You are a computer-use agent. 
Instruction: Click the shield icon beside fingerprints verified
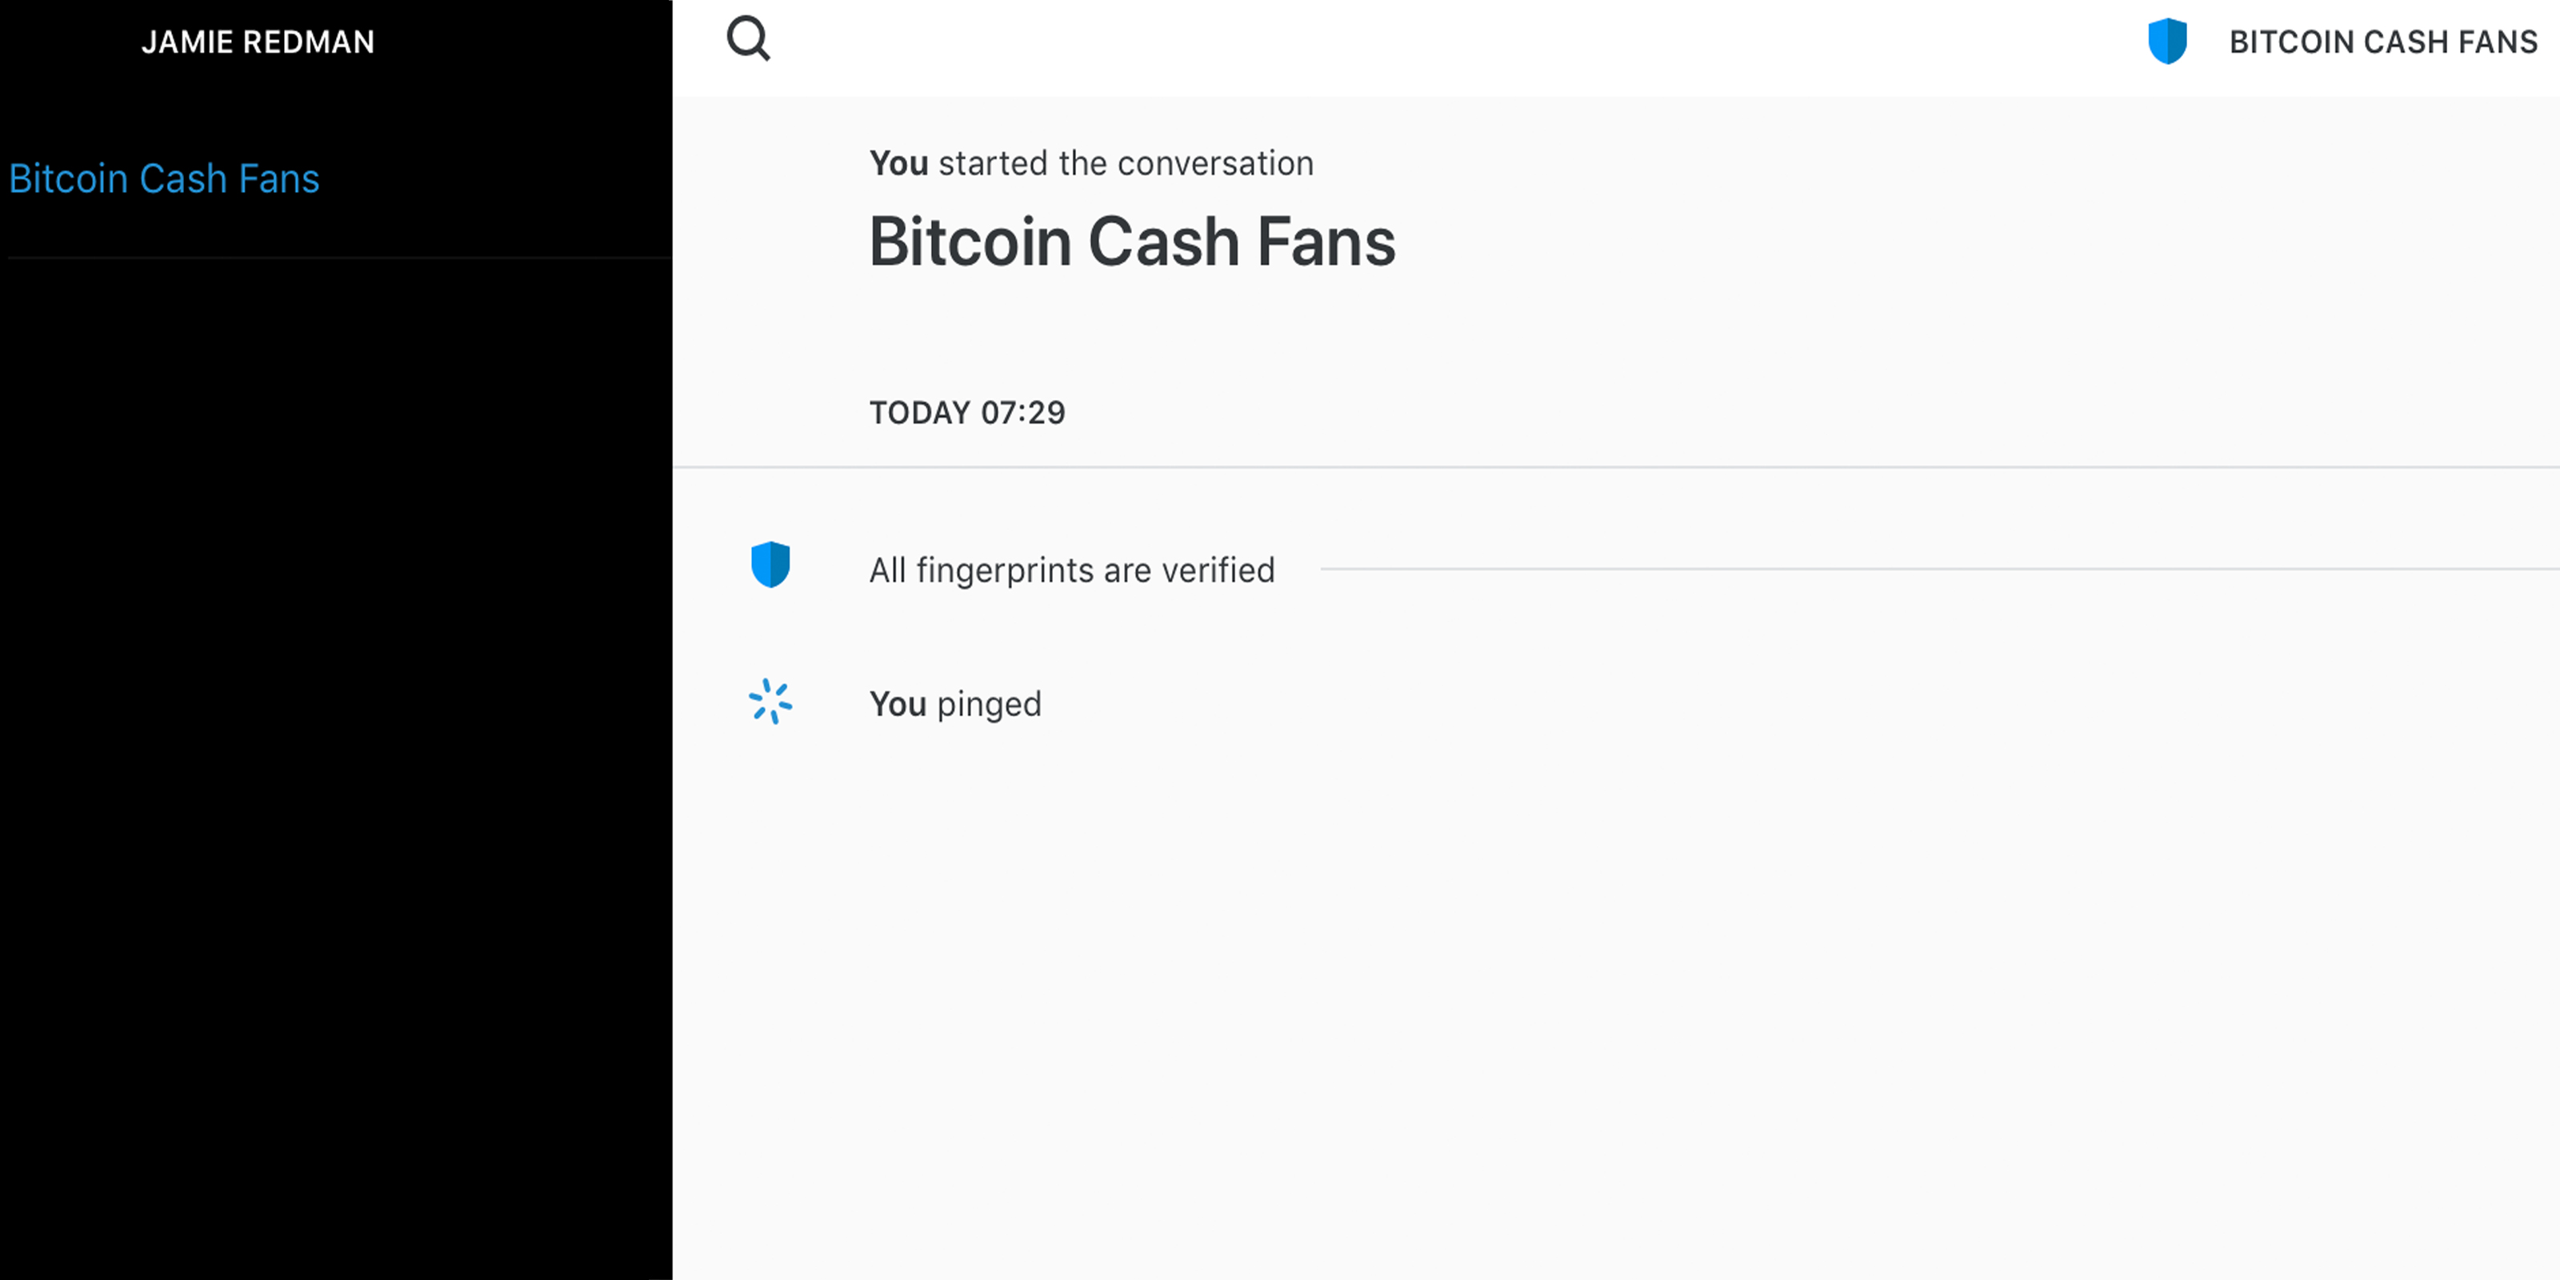pos(770,566)
